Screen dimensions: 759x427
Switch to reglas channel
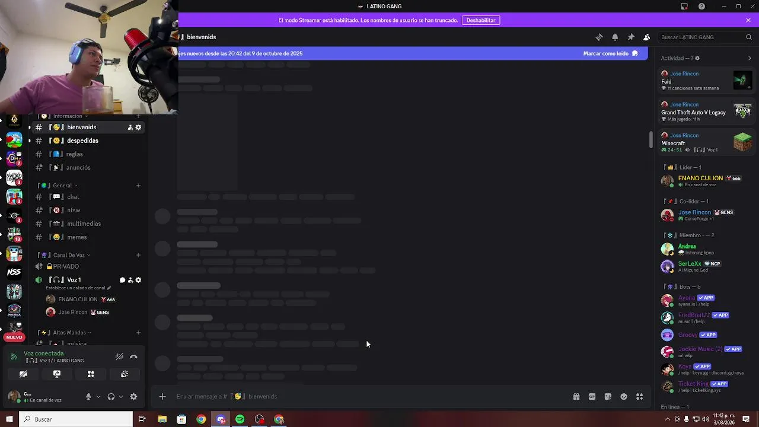click(x=89, y=154)
